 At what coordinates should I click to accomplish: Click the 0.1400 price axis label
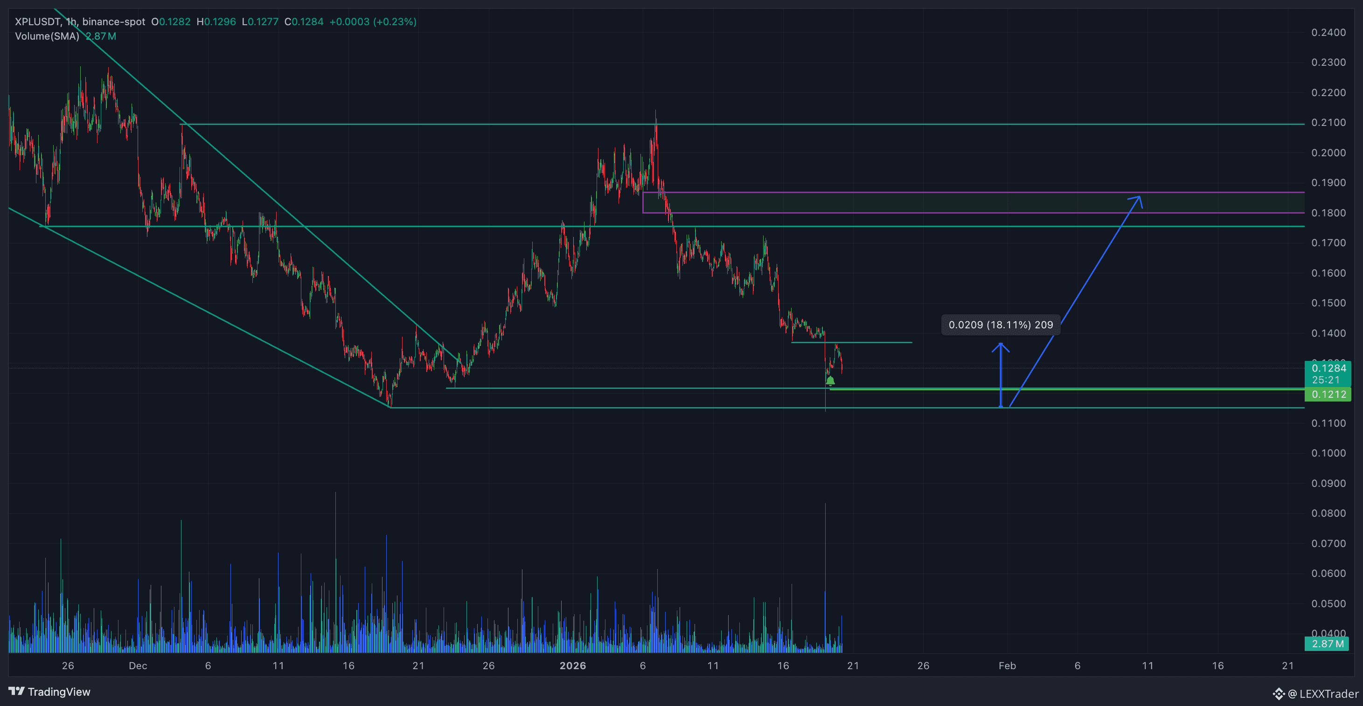click(1328, 333)
